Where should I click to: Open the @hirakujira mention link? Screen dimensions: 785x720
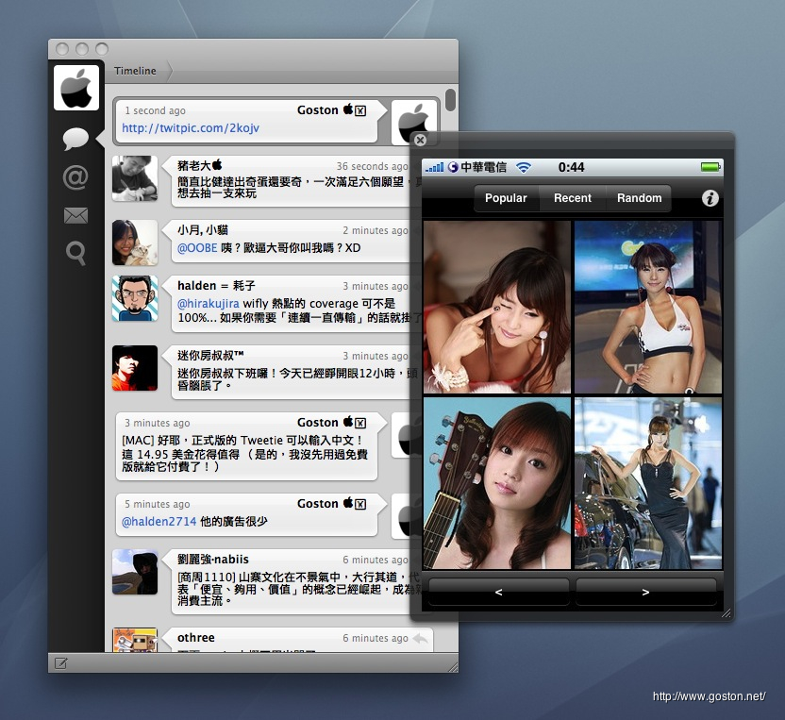point(209,304)
